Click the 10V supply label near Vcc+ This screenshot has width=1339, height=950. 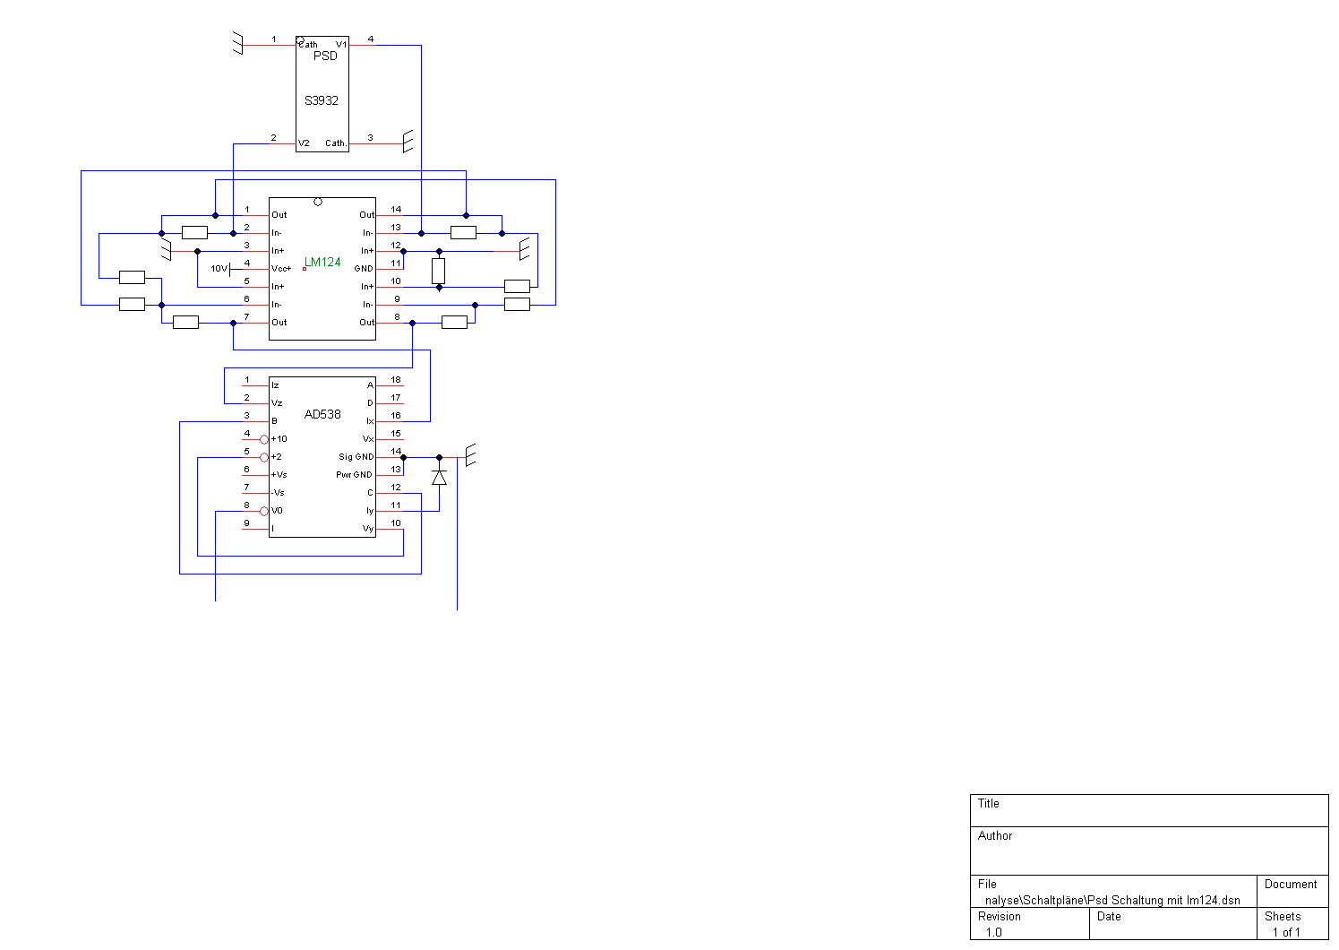point(219,269)
